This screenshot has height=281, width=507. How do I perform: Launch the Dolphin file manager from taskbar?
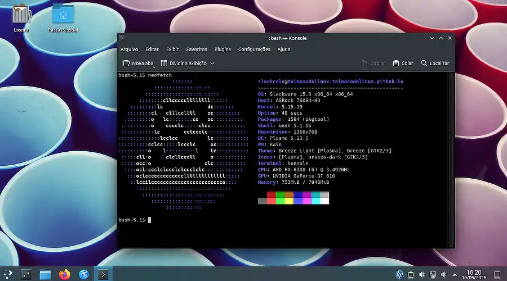click(x=45, y=274)
